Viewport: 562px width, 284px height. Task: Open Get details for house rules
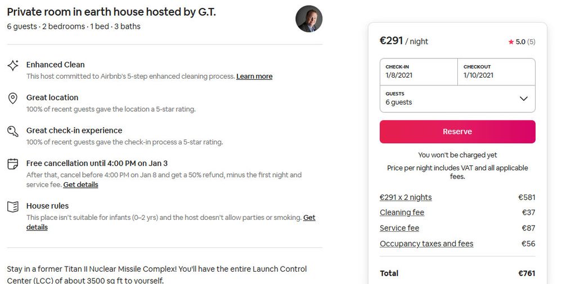pyautogui.click(x=309, y=218)
